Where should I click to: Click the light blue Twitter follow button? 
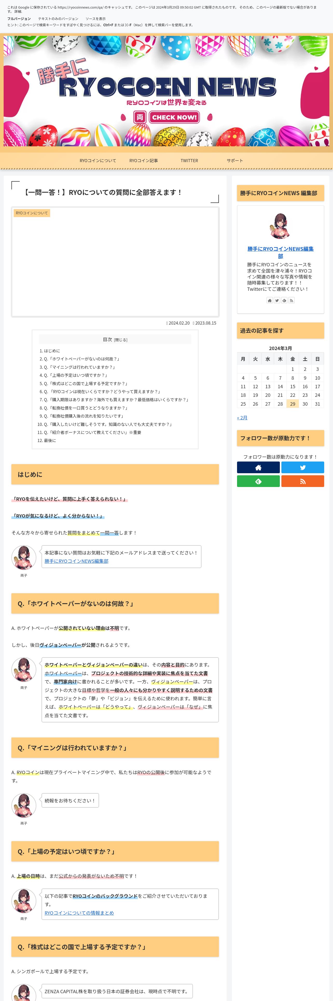(x=303, y=467)
